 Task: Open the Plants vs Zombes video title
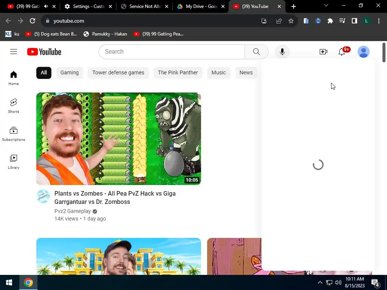click(115, 197)
